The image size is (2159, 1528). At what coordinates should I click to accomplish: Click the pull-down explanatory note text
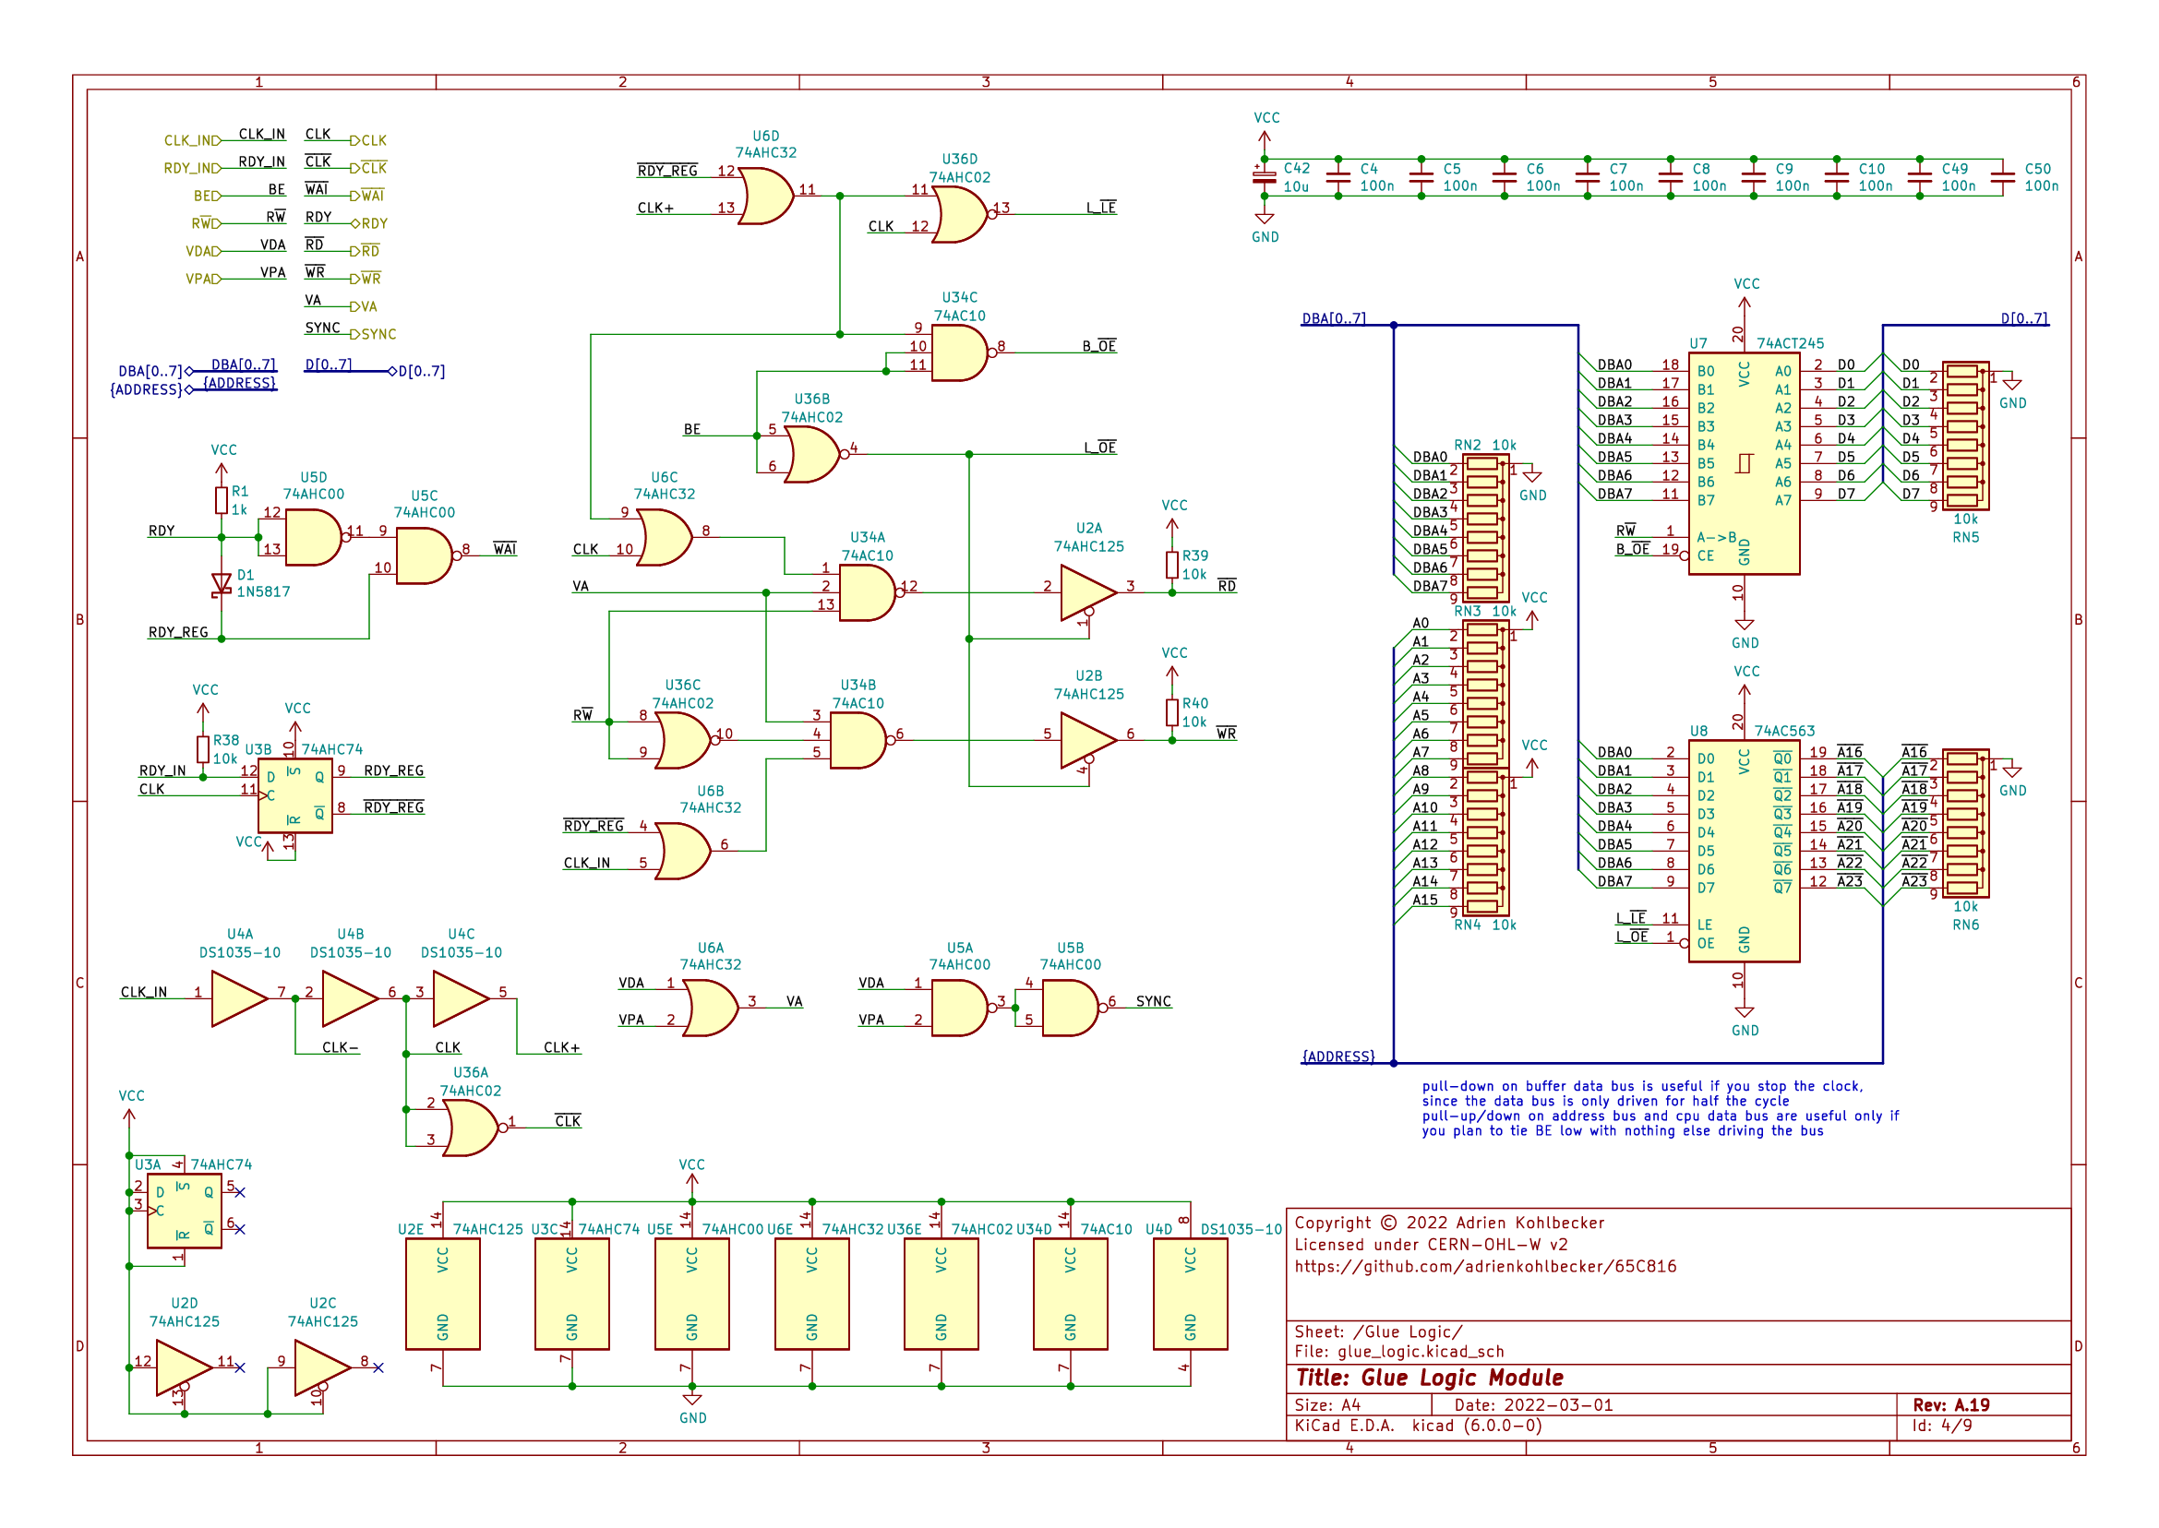[1661, 1108]
